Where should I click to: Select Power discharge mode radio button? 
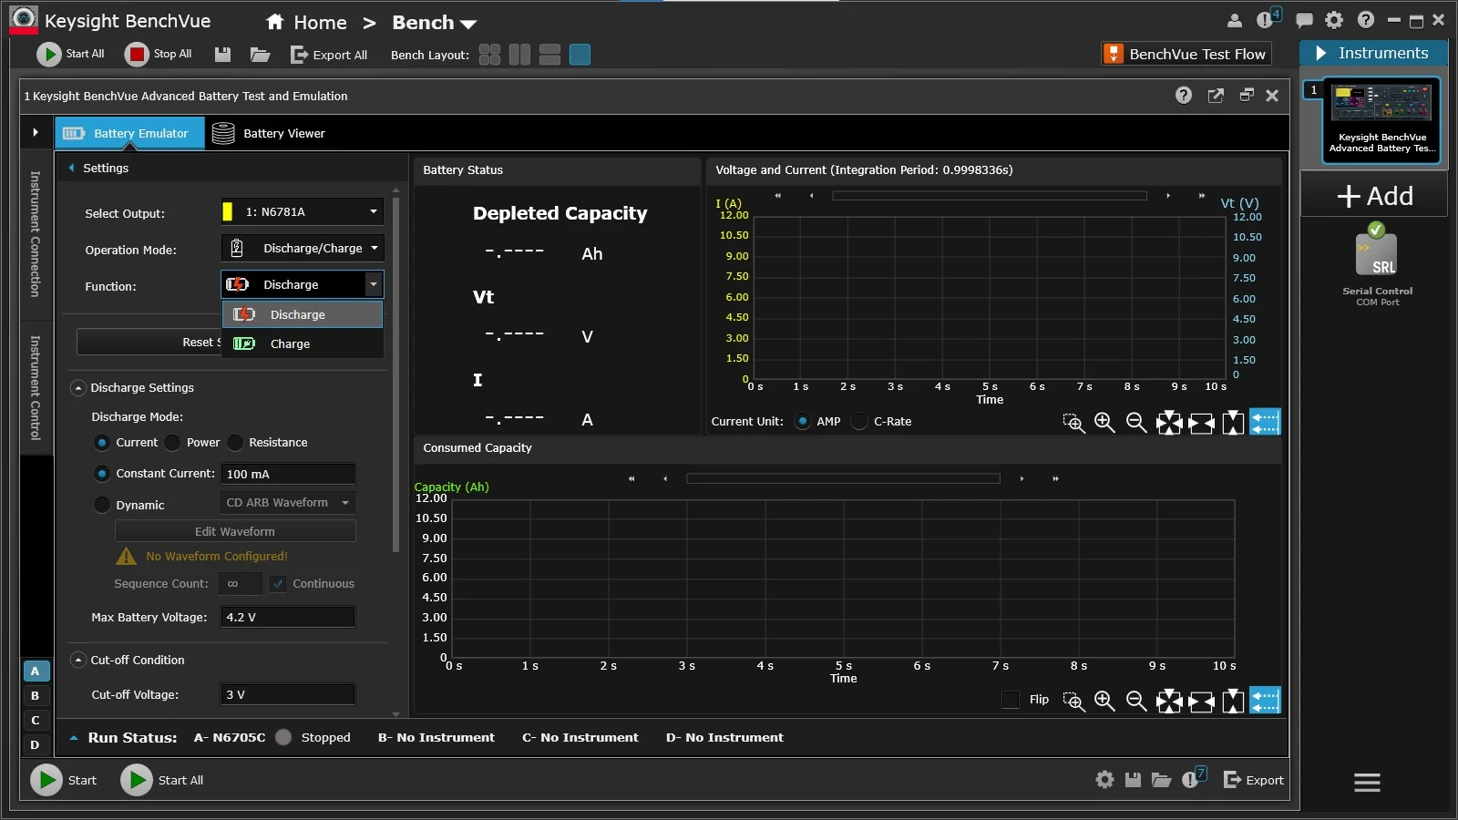pos(172,443)
